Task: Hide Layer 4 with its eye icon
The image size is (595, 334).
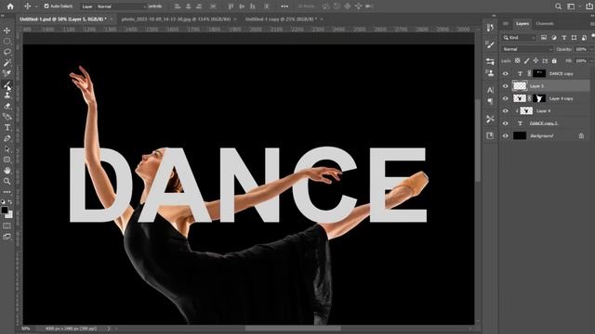Action: (x=505, y=111)
